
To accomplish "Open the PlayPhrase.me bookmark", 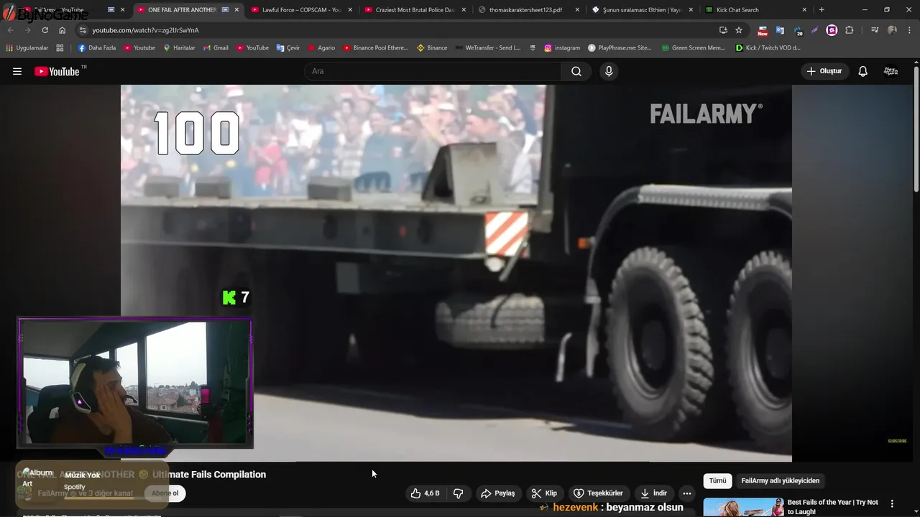I will coord(620,47).
